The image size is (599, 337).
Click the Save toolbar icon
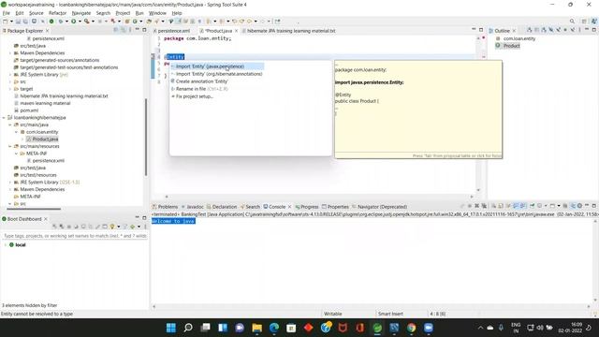point(18,22)
